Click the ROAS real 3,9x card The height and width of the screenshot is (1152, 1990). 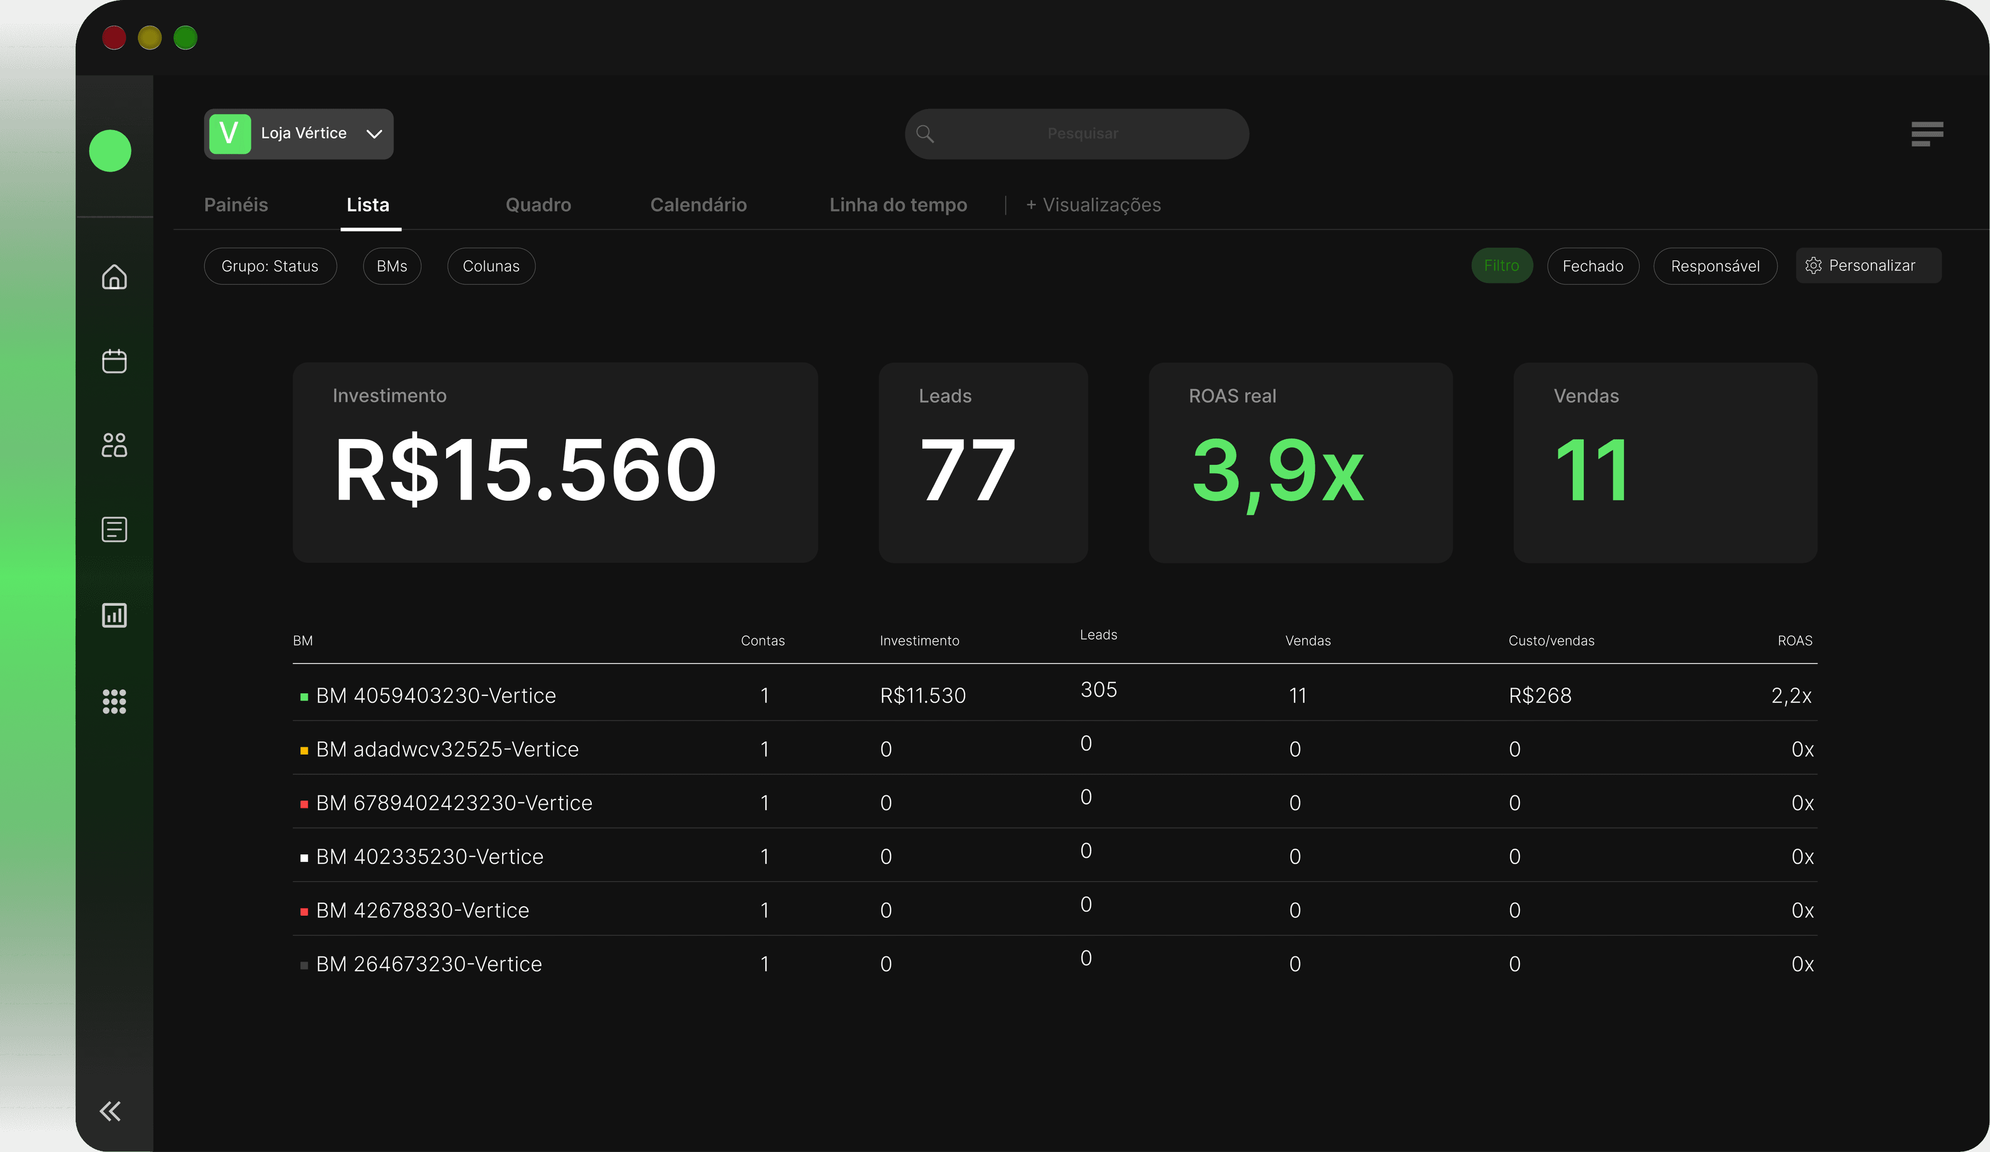1301,463
